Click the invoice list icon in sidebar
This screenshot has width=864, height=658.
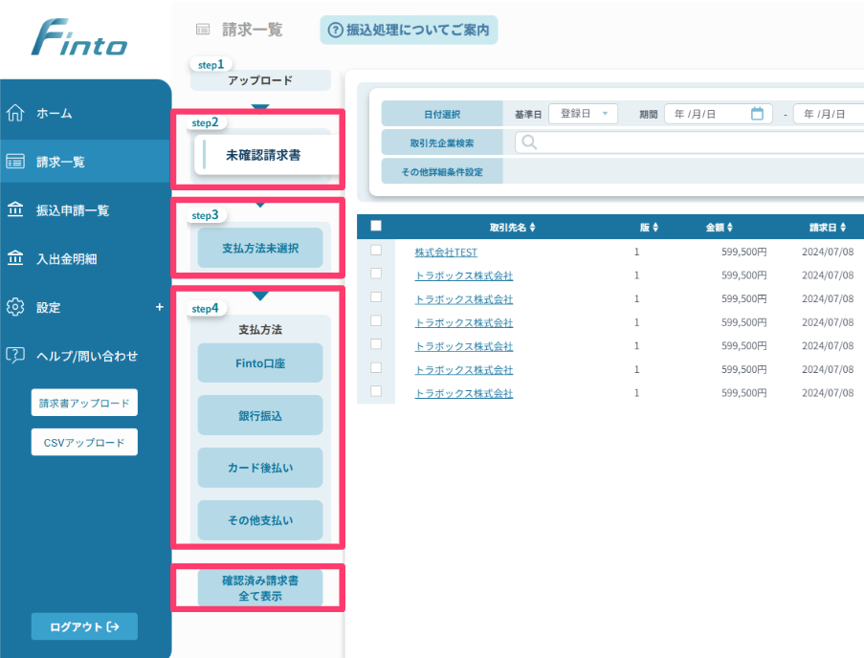[x=15, y=162]
